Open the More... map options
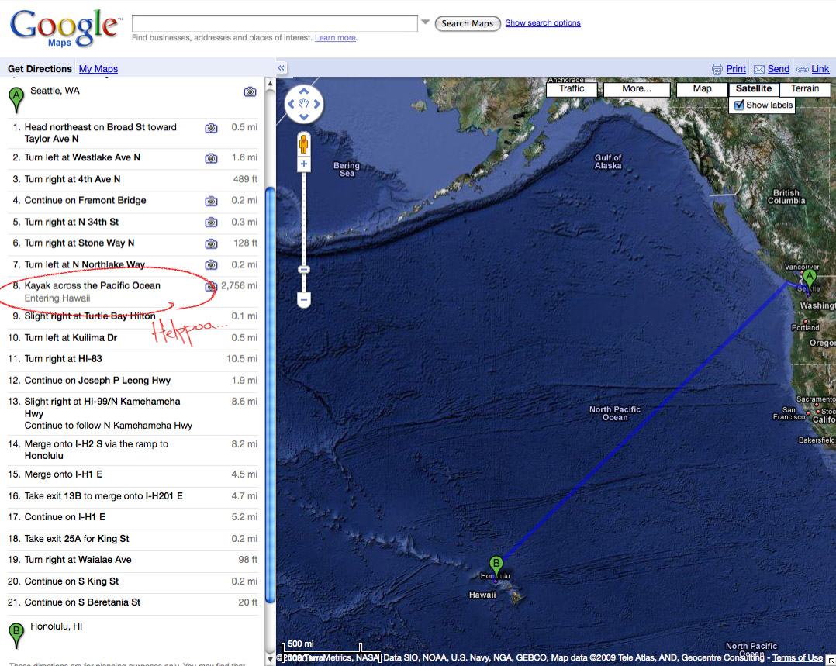836x666 pixels. click(637, 89)
